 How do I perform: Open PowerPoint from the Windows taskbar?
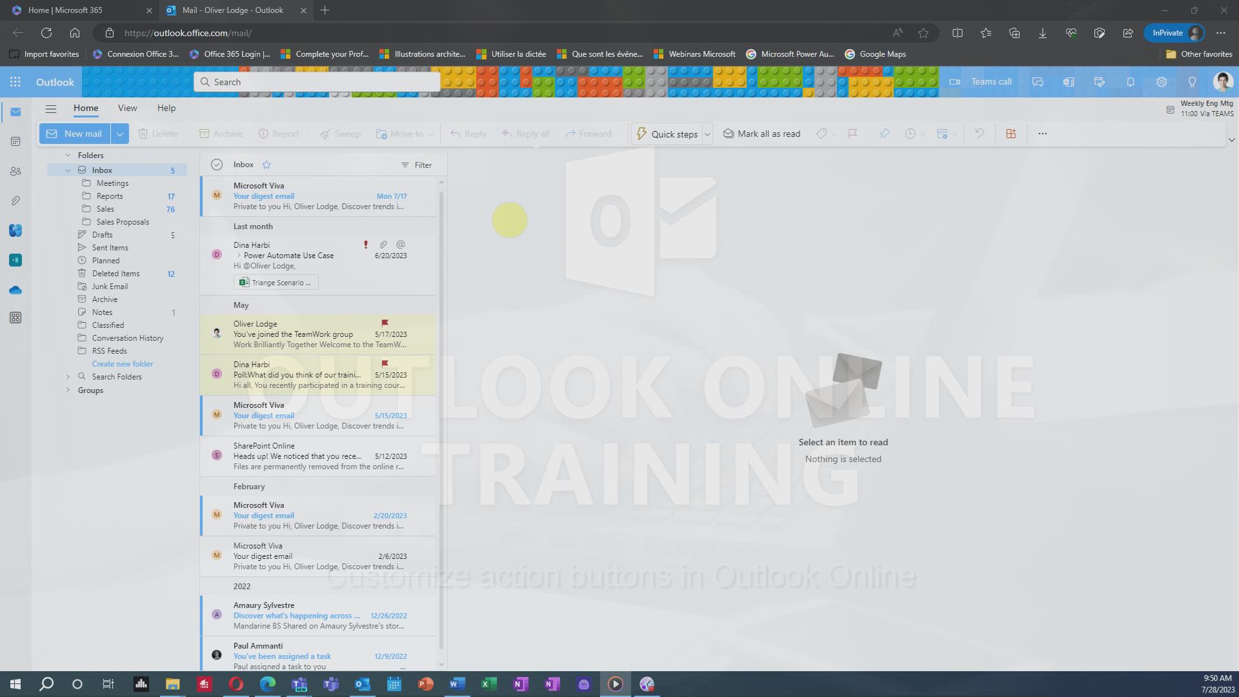pyautogui.click(x=425, y=684)
